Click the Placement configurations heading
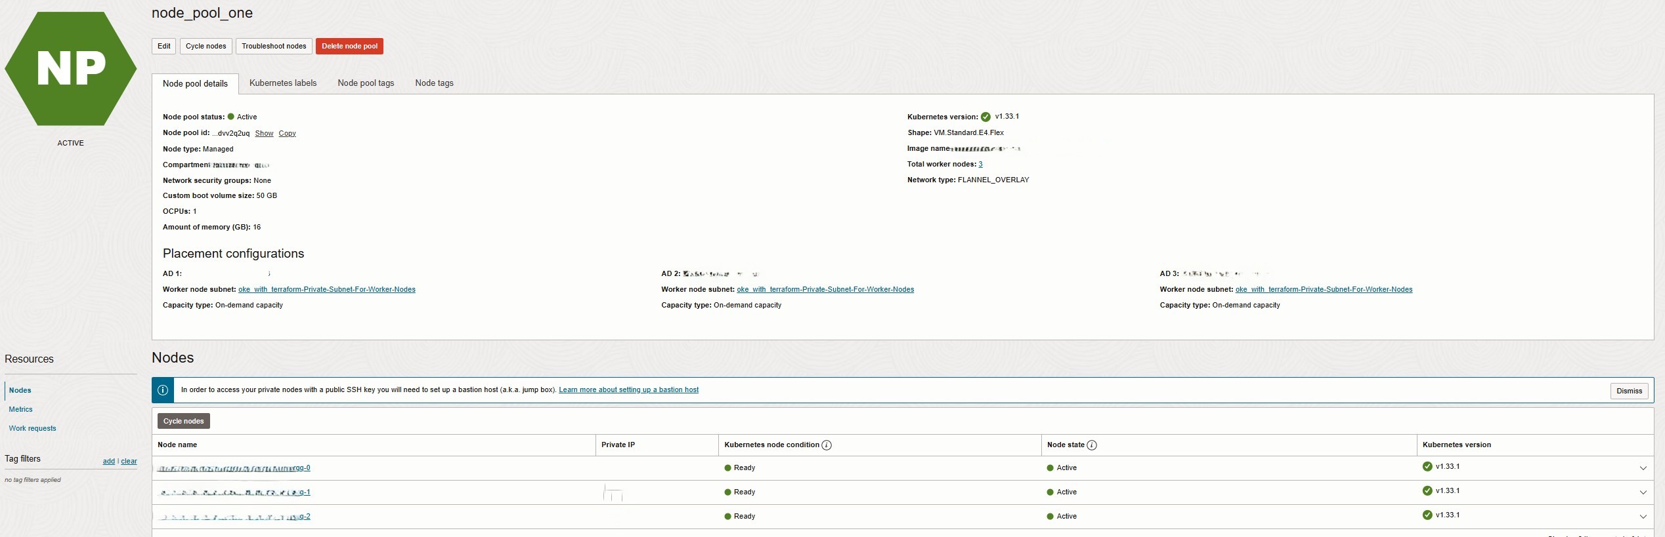This screenshot has height=537, width=1665. coord(233,254)
